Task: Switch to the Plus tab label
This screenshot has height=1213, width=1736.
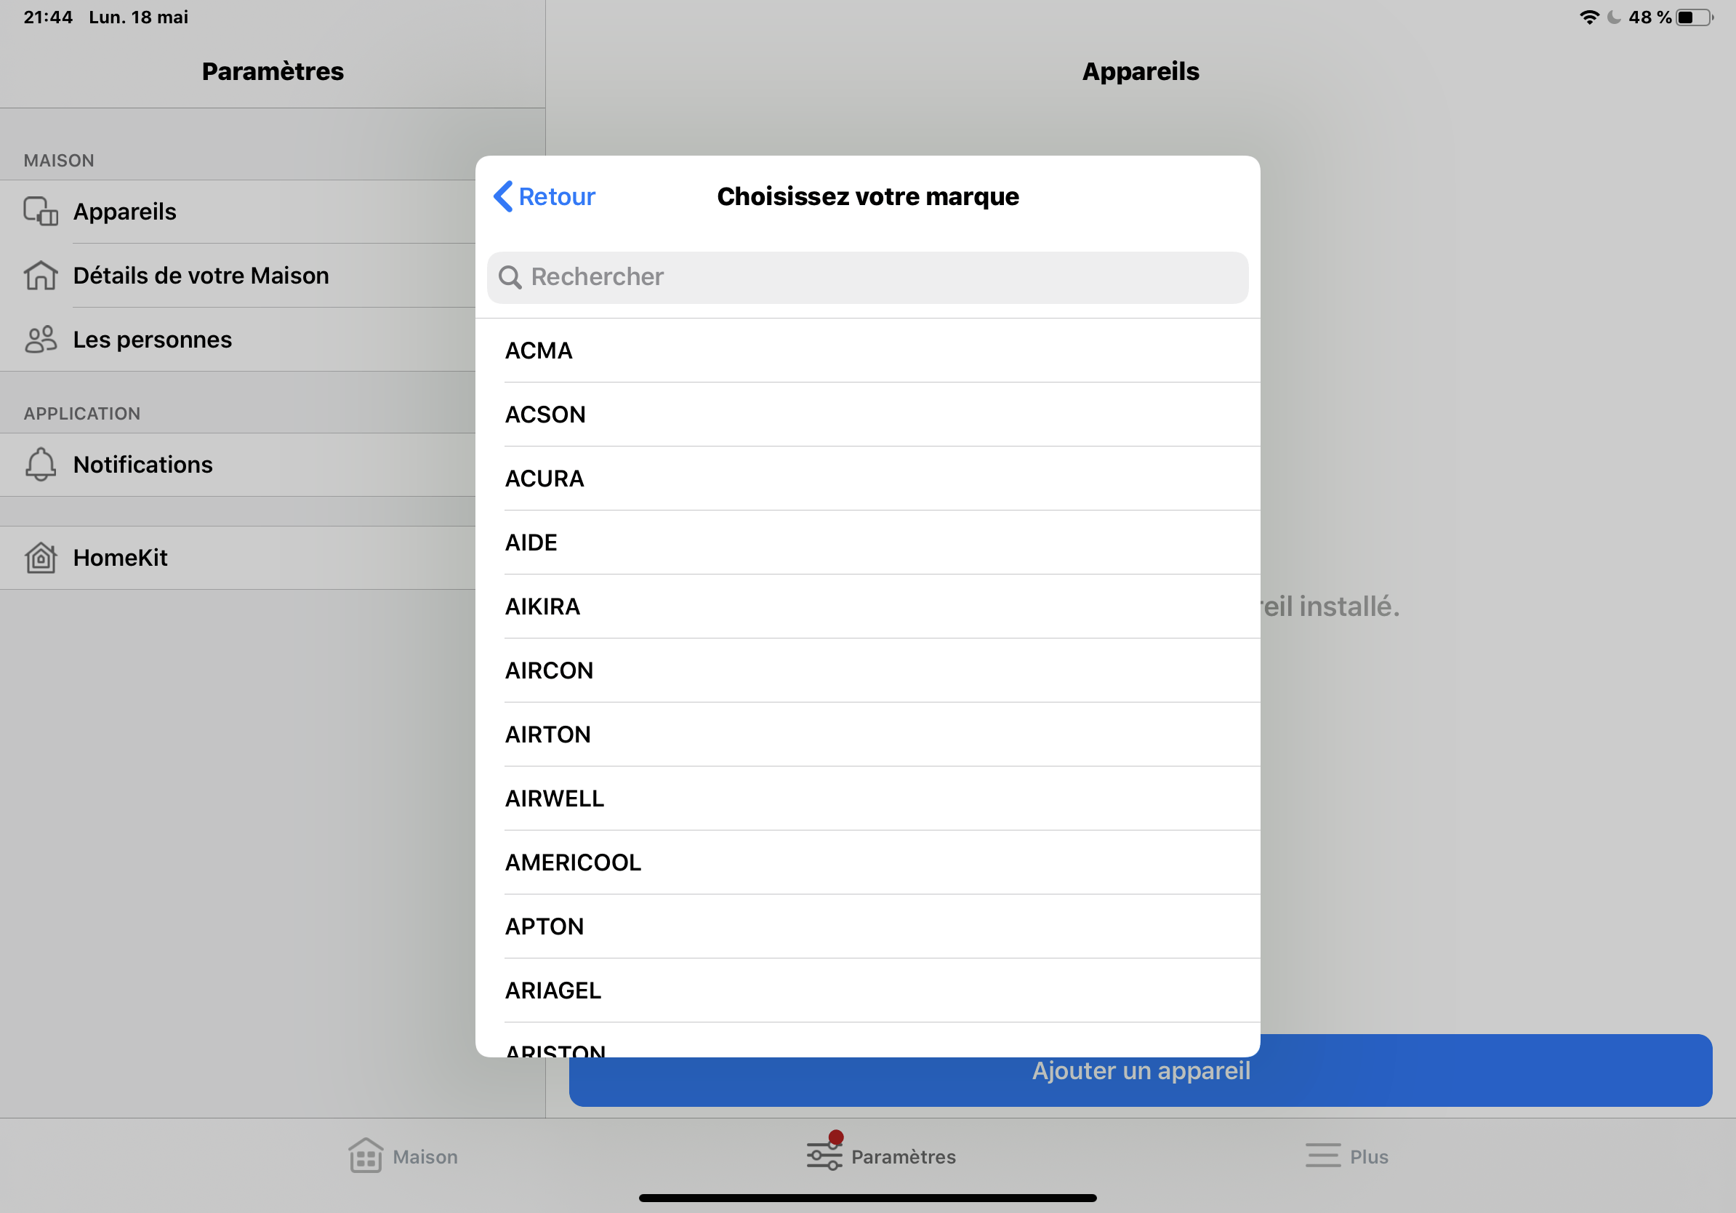Action: (x=1370, y=1157)
